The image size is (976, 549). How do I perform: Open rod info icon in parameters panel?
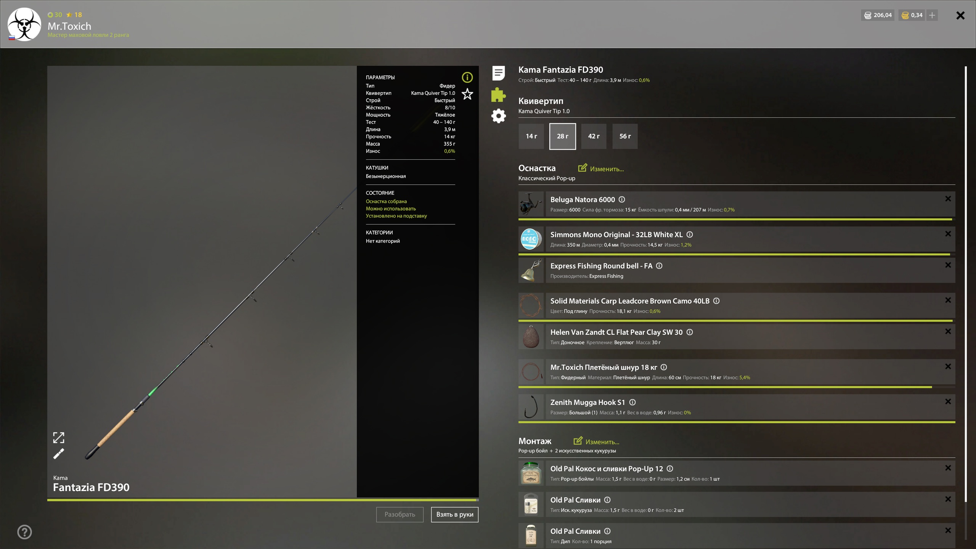pyautogui.click(x=467, y=77)
